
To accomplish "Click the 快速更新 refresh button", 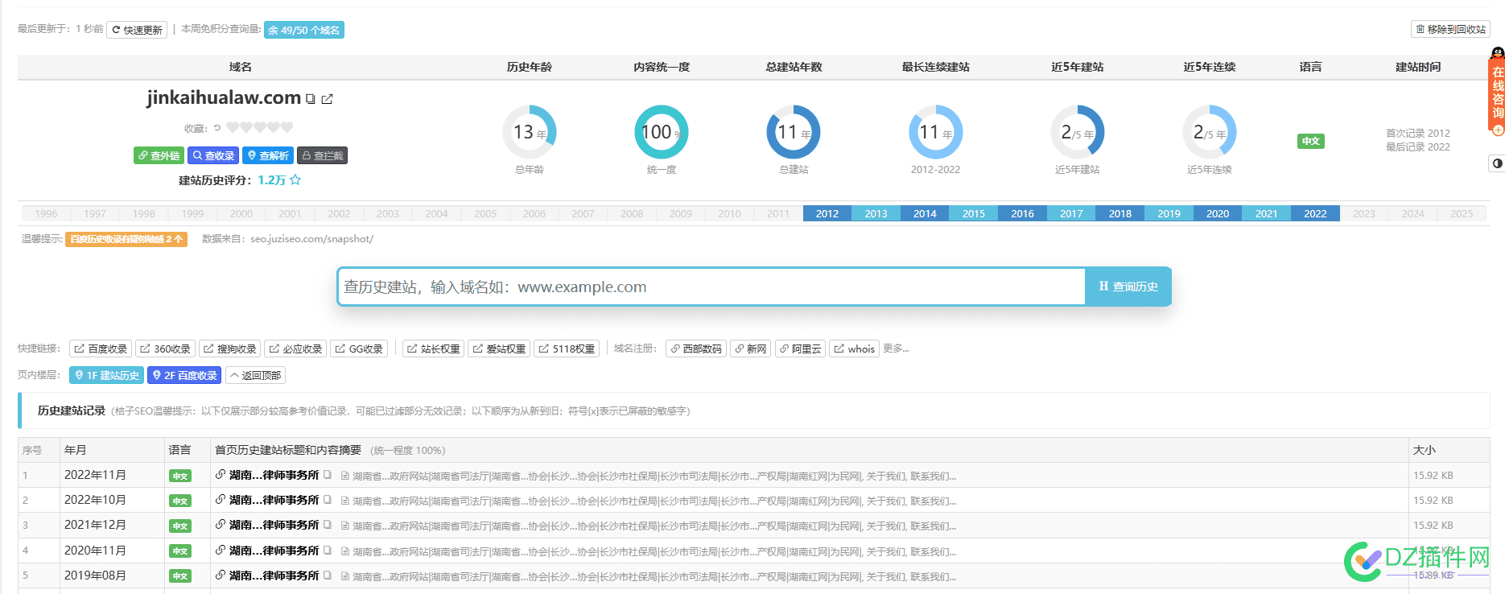I will click(x=137, y=30).
